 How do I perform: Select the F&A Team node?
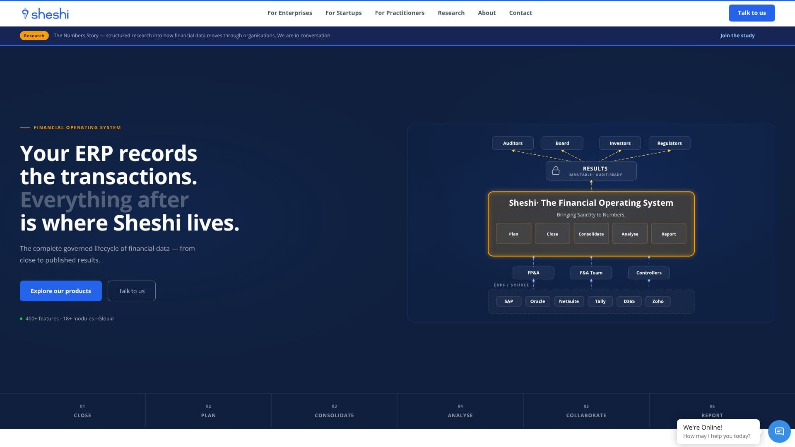591,273
